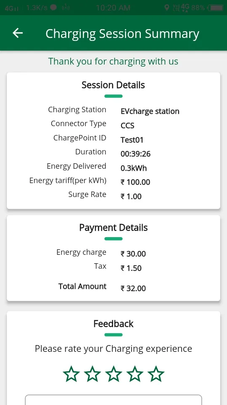Screen dimensions: 227x405
Task: Rate one star for charging experience
Action: (71, 374)
